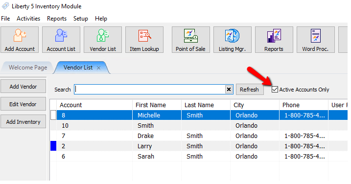Open the Activities menu
Screen dimensions: 351x184
[28, 19]
